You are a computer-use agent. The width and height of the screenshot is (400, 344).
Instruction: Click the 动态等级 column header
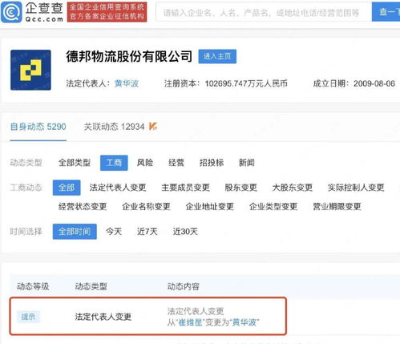[x=33, y=286]
